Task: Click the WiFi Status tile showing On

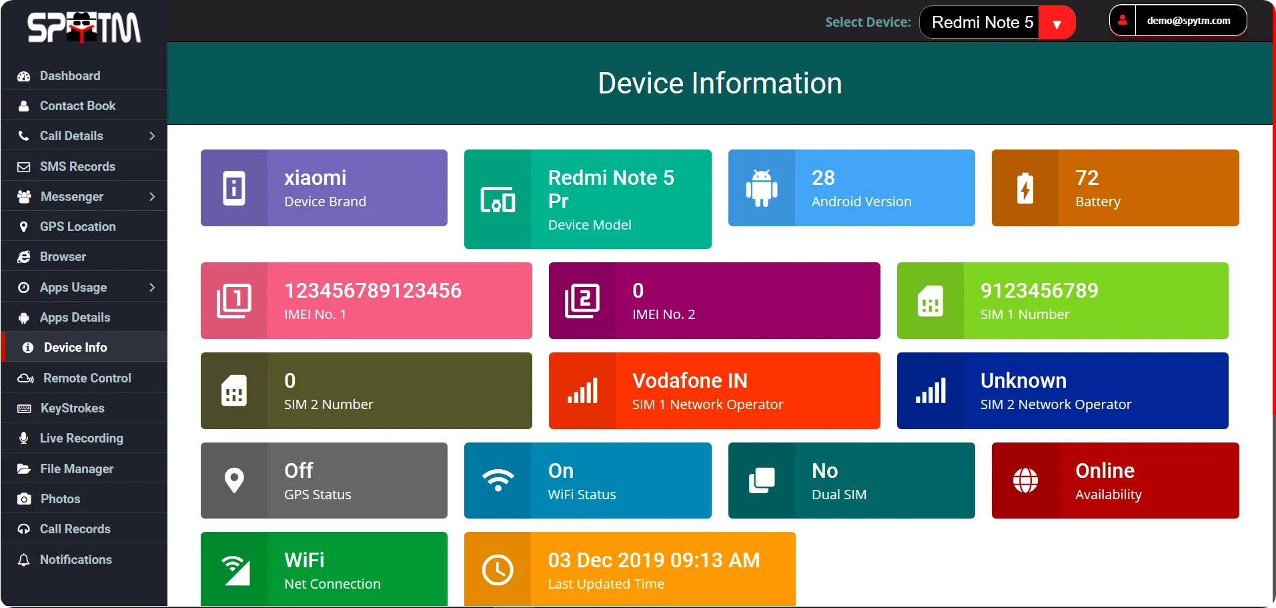Action: pyautogui.click(x=587, y=481)
